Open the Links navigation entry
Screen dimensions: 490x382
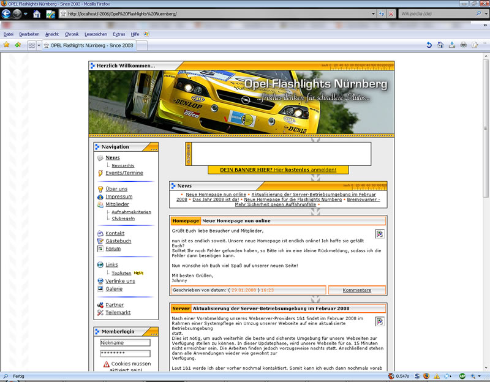point(111,265)
